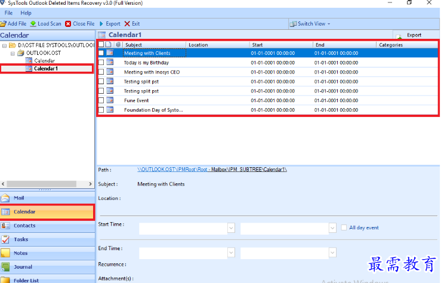Viewport: 441px width, 283px height.
Task: Check the Today is my Birthday checkbox
Action: click(x=101, y=63)
